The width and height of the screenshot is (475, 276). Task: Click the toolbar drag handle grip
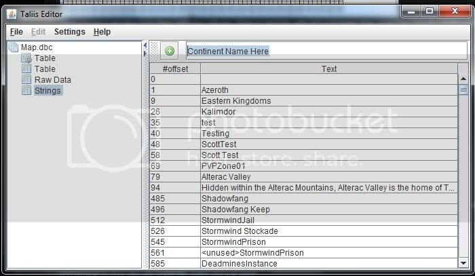pos(154,51)
